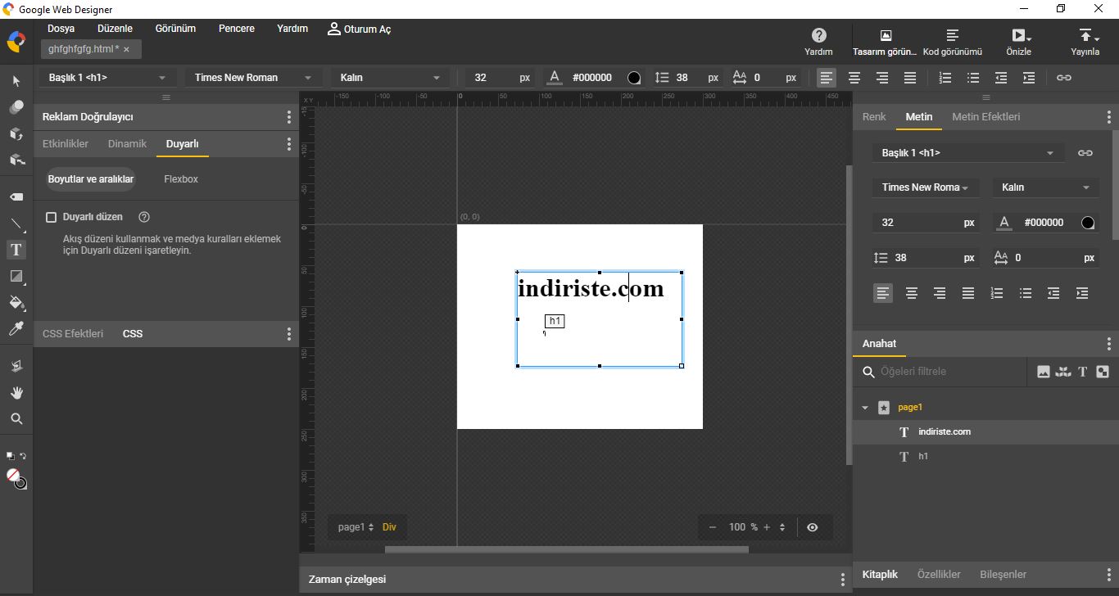Toggle left alignment in Metin panel

(x=882, y=293)
